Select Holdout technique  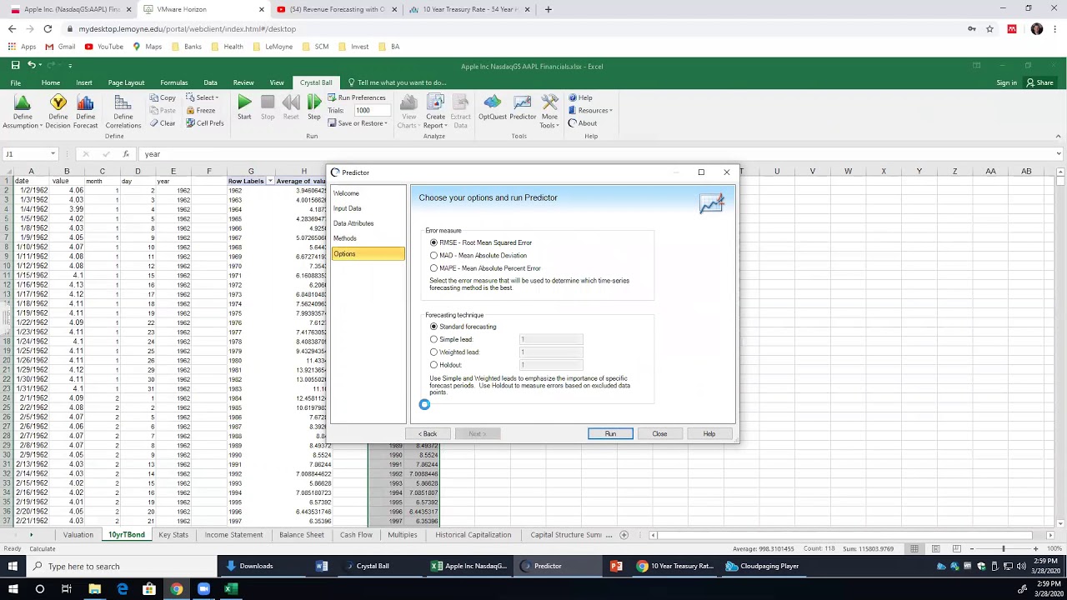433,365
